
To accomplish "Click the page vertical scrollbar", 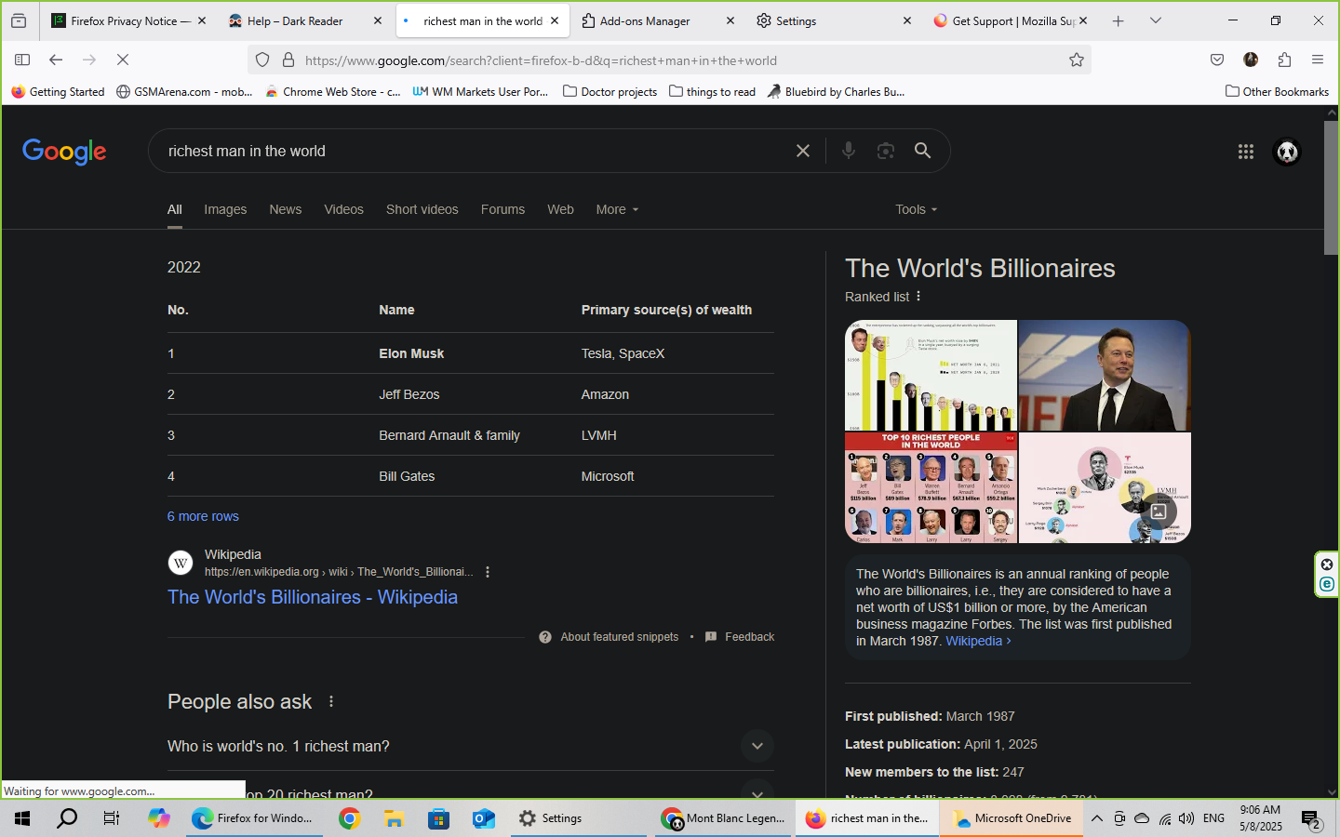I will [1332, 186].
